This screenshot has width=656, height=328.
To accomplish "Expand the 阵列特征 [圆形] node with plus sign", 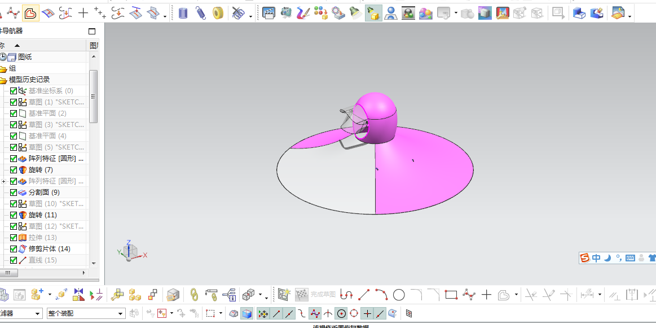I will (x=4, y=181).
